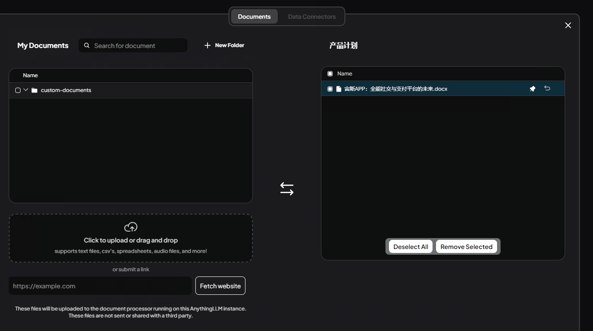593x331 pixels.
Task: Click the Search for document field
Action: pos(137,45)
